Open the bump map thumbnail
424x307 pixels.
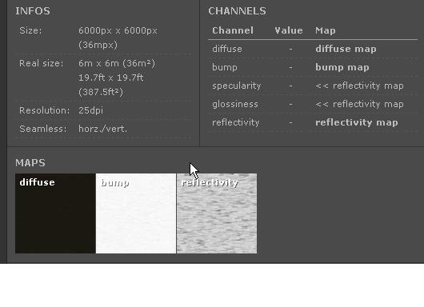[x=136, y=213]
